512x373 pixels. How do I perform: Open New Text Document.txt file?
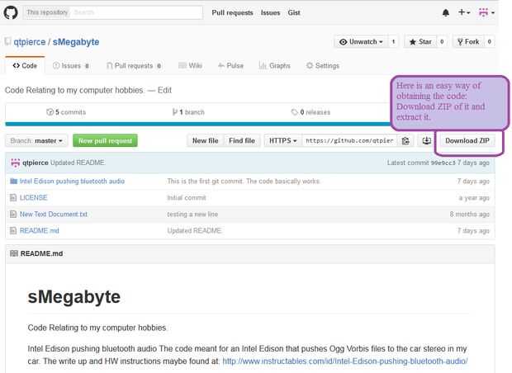[x=54, y=214]
